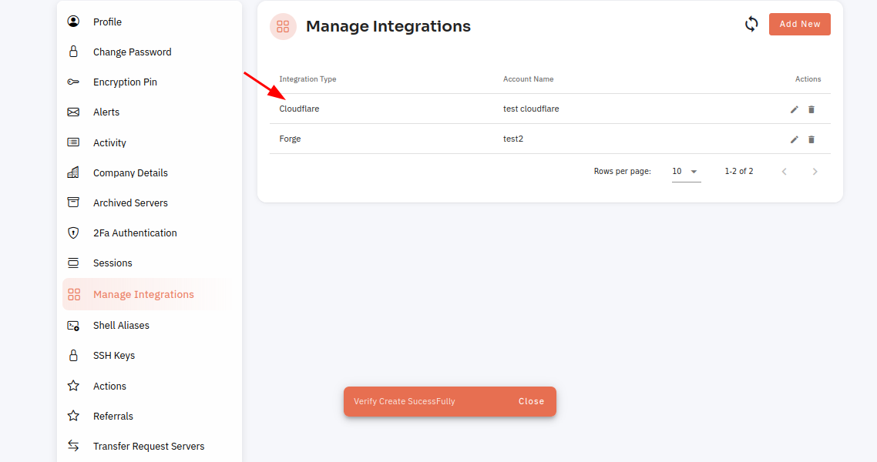Close the Verify Create SucessFully notification

pos(531,401)
